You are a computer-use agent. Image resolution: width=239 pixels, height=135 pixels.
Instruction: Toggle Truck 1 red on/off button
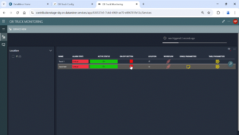131,61
